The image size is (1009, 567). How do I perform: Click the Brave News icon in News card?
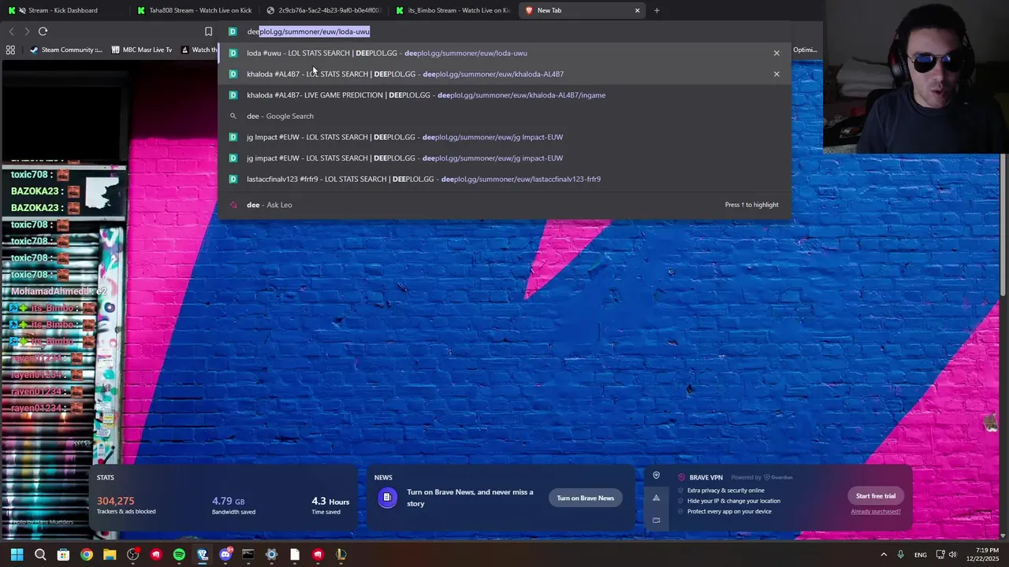(387, 498)
